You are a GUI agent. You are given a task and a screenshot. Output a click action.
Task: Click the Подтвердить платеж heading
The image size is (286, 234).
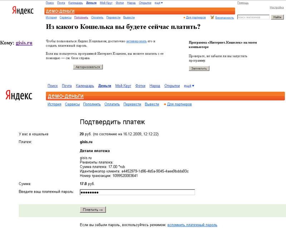pyautogui.click(x=112, y=122)
